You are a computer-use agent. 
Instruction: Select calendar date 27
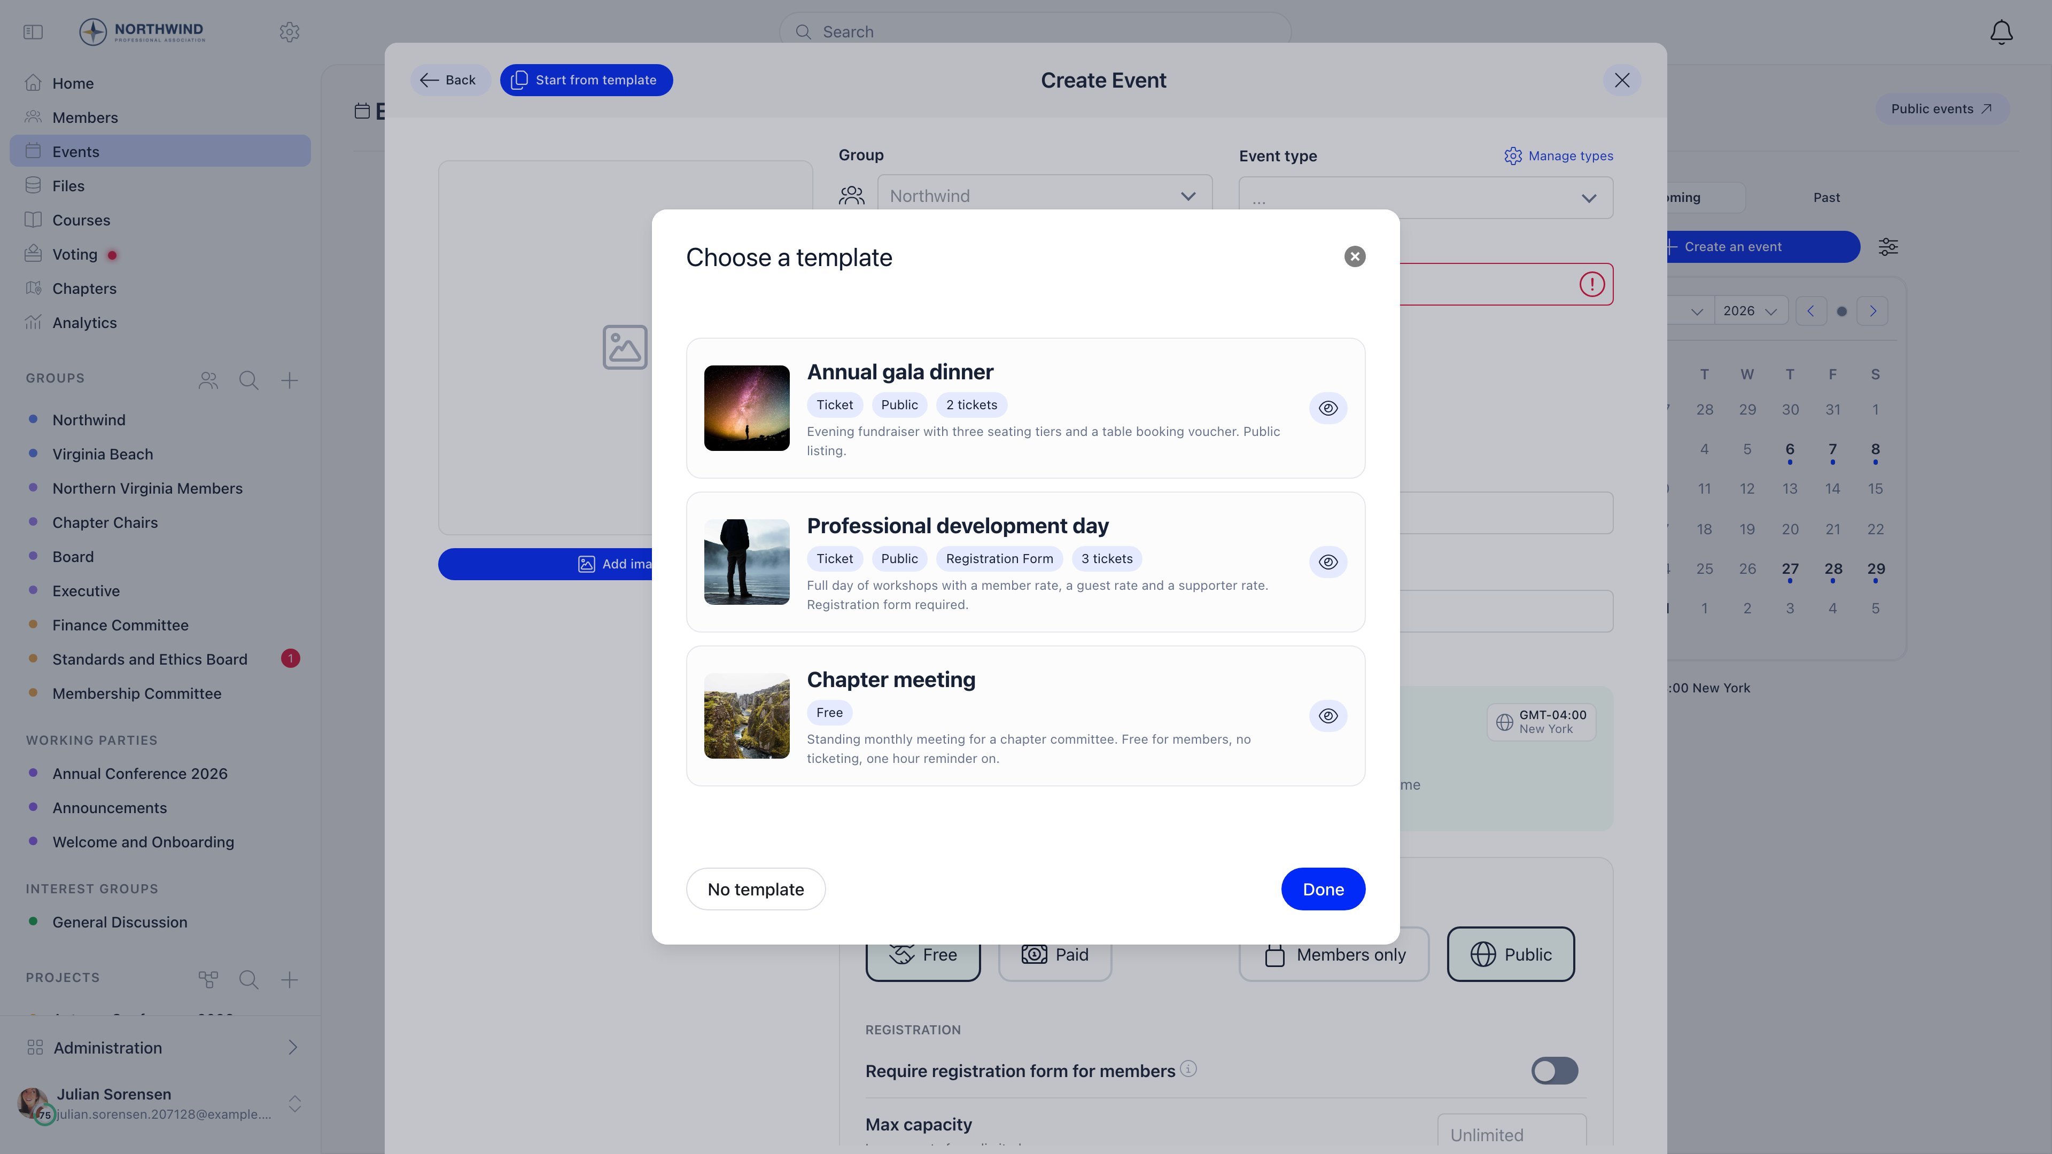pyautogui.click(x=1789, y=568)
